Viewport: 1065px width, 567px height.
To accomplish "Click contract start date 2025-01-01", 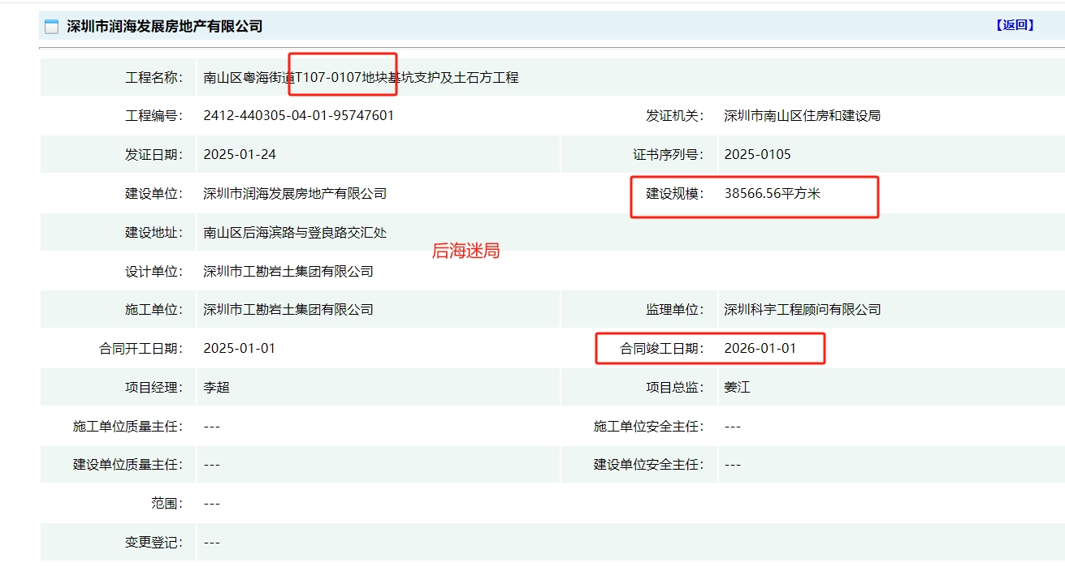I will tap(240, 349).
